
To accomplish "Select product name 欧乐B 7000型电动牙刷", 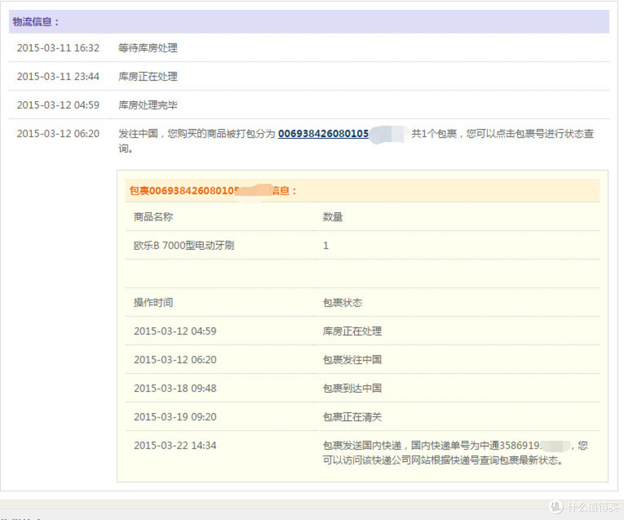I will (184, 245).
